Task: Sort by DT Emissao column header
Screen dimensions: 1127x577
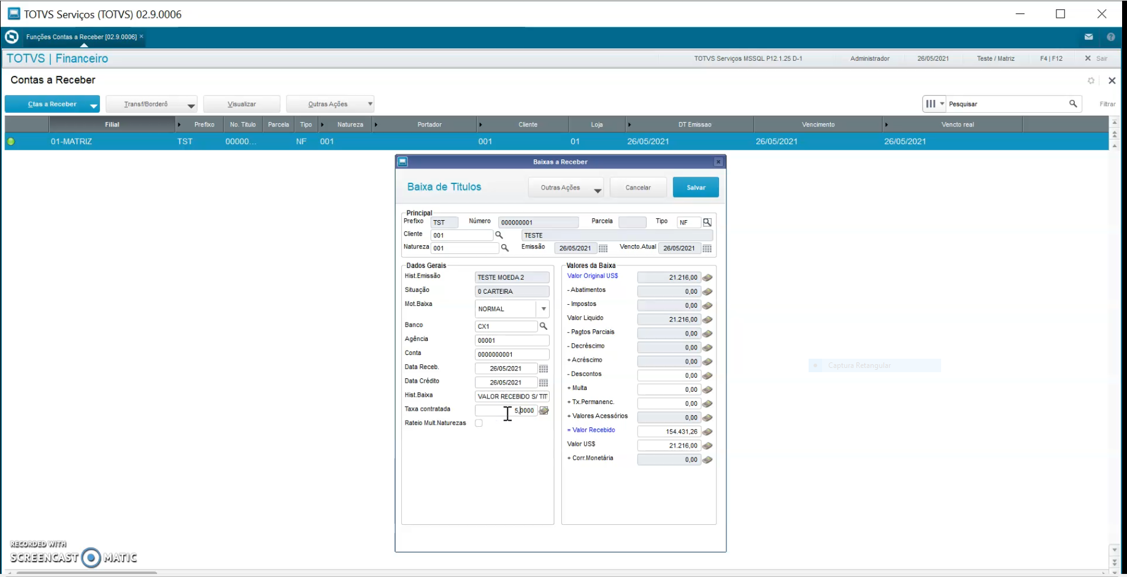Action: pyautogui.click(x=694, y=124)
